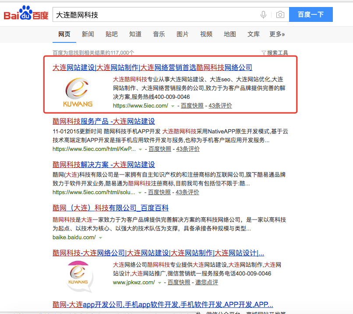Open 43条评价 for the KwP result
Viewport: 353px width, 314px height.
pos(188,149)
